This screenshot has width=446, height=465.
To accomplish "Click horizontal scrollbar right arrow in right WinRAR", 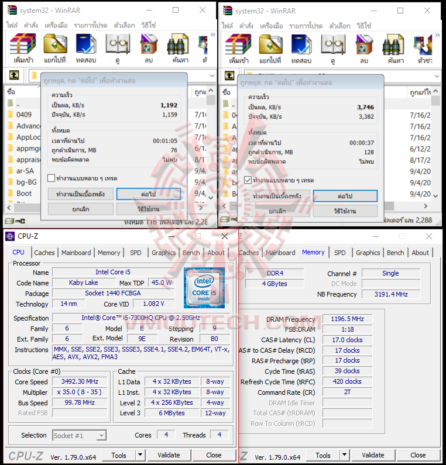I will 426,206.
